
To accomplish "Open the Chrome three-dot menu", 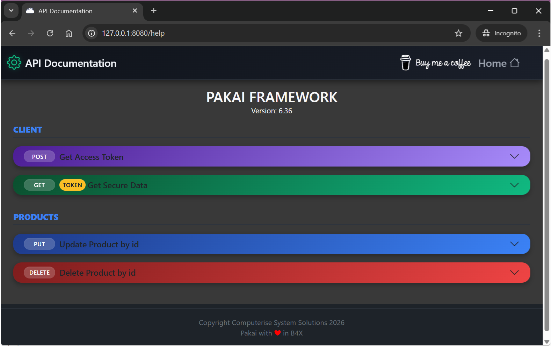I will 539,33.
